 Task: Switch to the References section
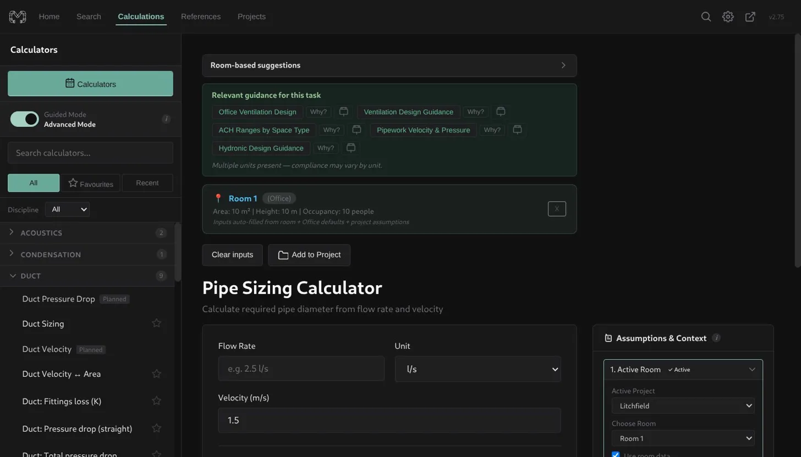click(200, 16)
